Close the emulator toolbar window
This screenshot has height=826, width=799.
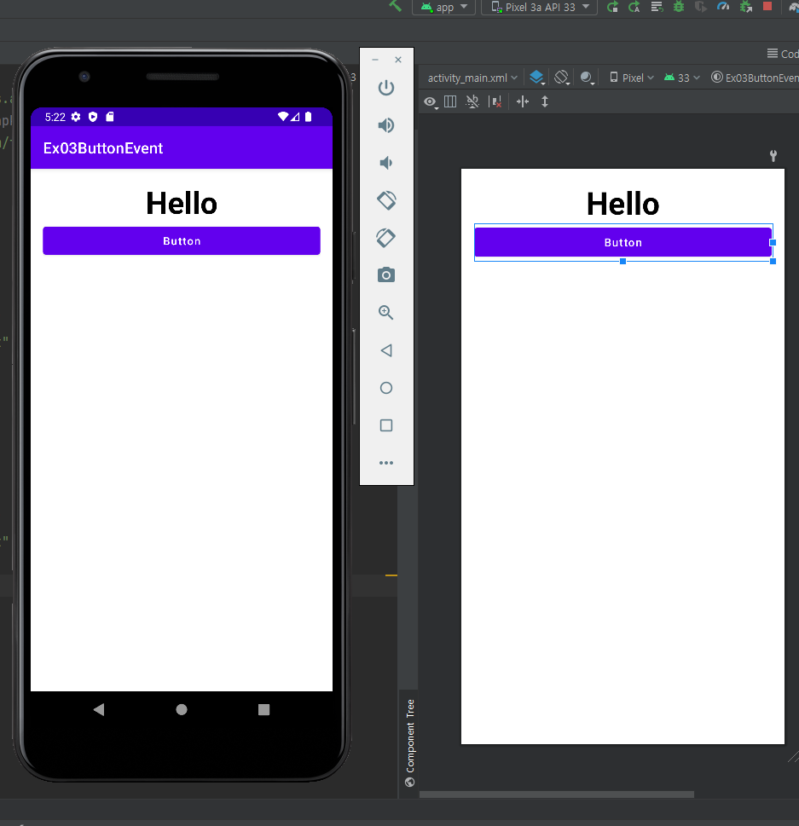coord(398,60)
